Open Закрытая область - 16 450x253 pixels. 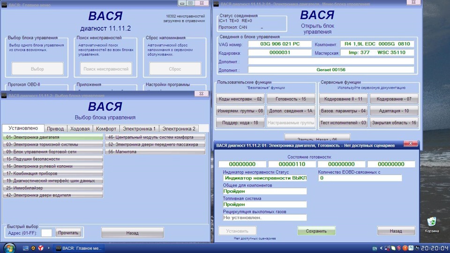point(394,122)
